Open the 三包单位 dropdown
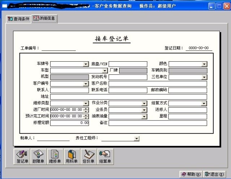 click(204, 77)
